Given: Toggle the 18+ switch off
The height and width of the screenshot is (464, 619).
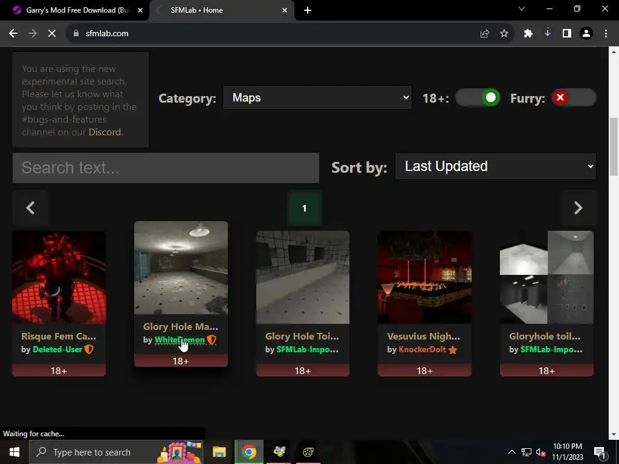Looking at the screenshot, I should click(478, 98).
